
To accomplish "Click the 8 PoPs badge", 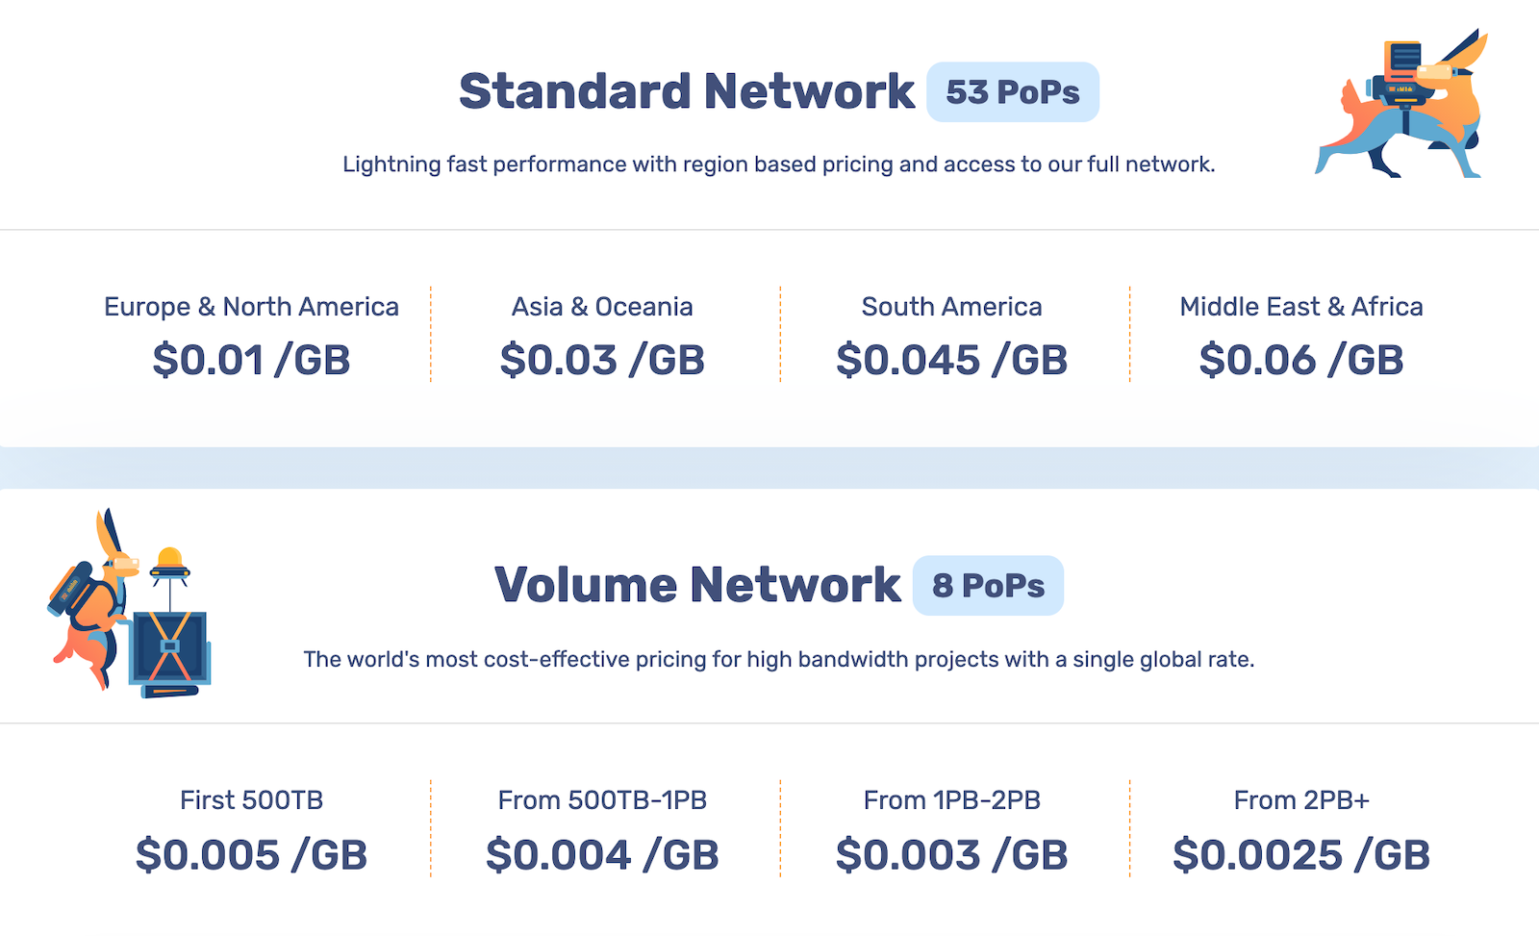I will pos(988,586).
